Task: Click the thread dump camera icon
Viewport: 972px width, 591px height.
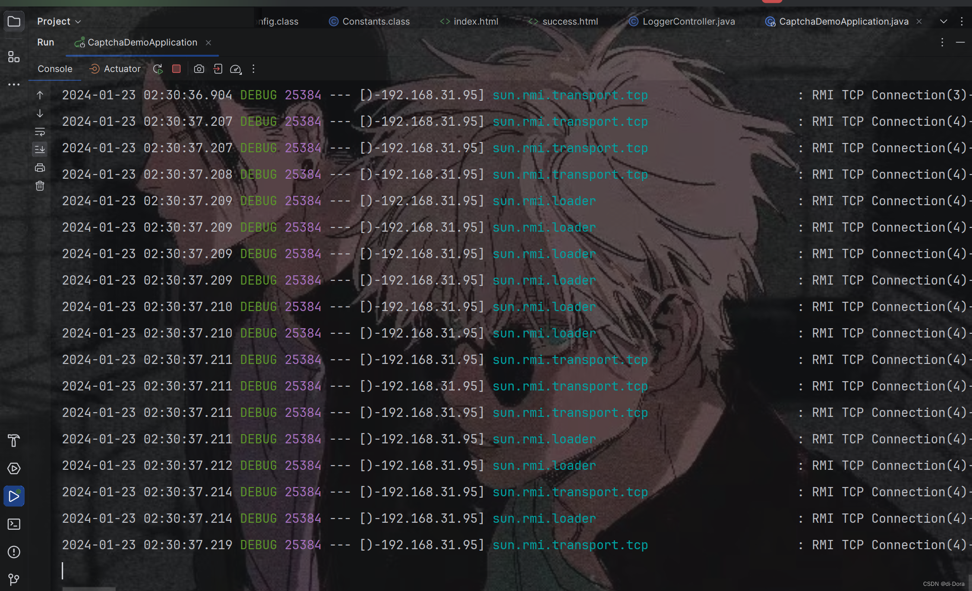Action: 199,69
